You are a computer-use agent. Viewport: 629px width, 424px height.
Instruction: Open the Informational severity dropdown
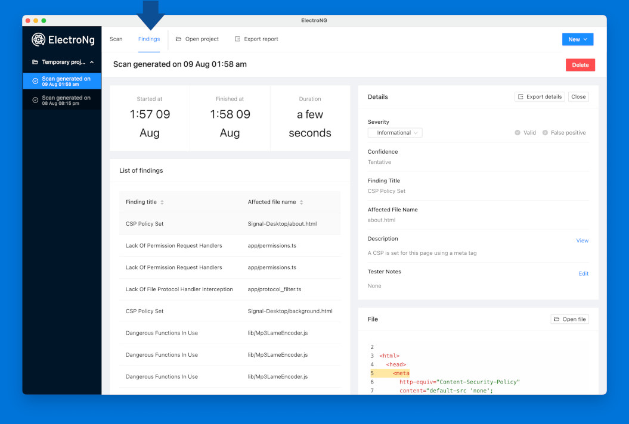pyautogui.click(x=395, y=133)
